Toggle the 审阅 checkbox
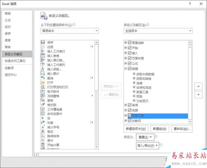207x168 pixels. 130,105
